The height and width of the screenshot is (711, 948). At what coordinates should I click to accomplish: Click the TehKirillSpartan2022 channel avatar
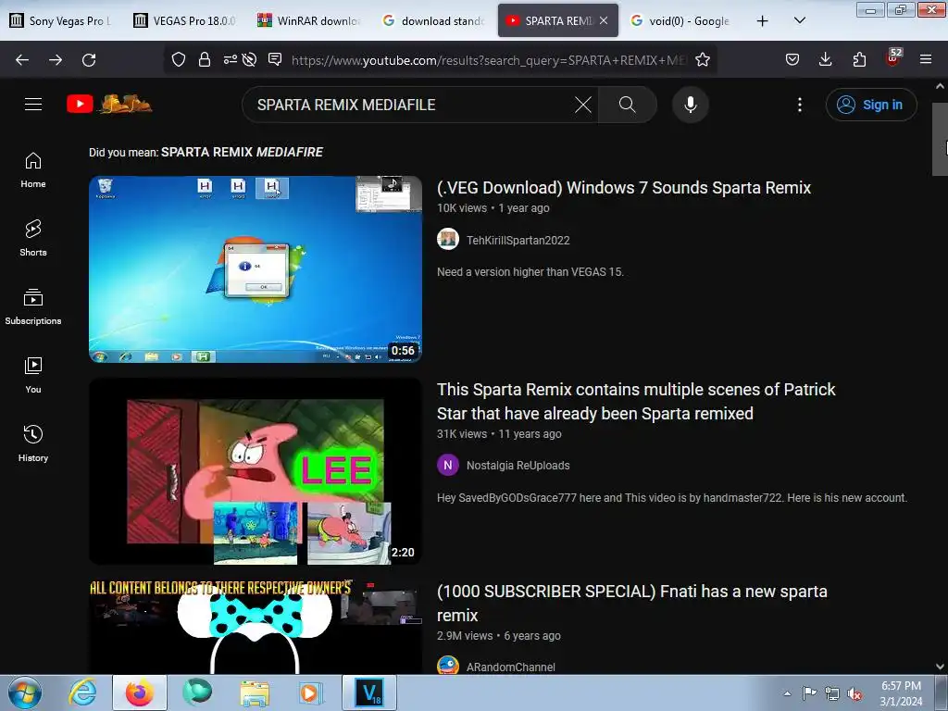coord(448,240)
